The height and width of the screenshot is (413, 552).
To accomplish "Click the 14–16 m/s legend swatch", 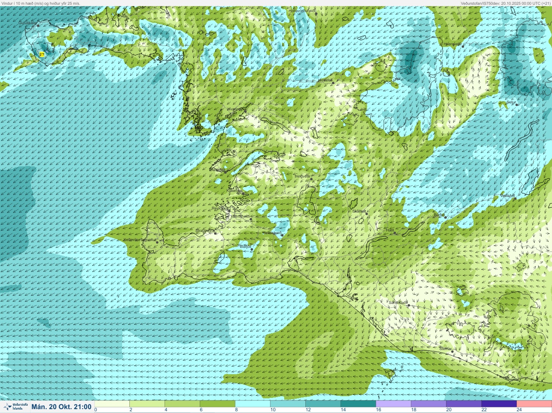I will (358, 404).
